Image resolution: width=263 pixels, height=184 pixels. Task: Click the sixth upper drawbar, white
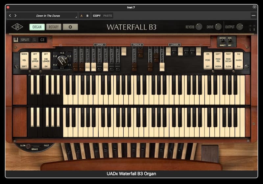pyautogui.click(x=106, y=67)
